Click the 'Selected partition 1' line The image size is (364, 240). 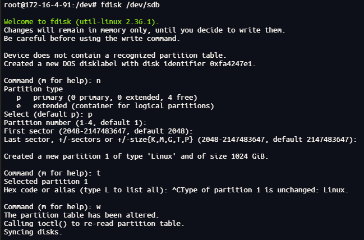tap(46, 182)
